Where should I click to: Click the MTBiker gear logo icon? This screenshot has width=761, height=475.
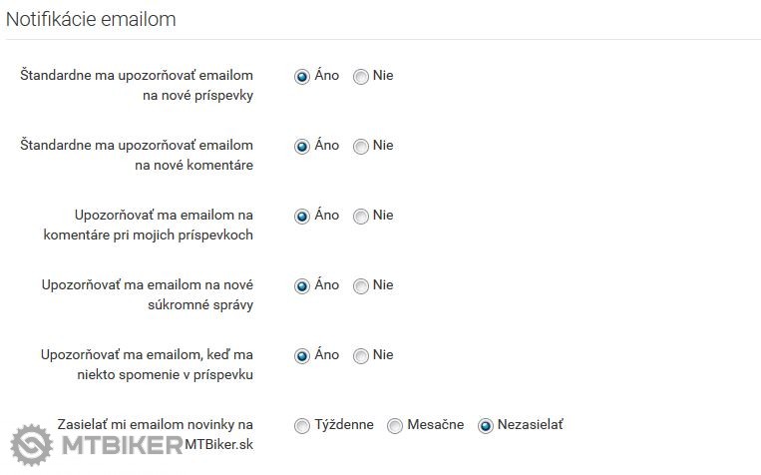(32, 445)
